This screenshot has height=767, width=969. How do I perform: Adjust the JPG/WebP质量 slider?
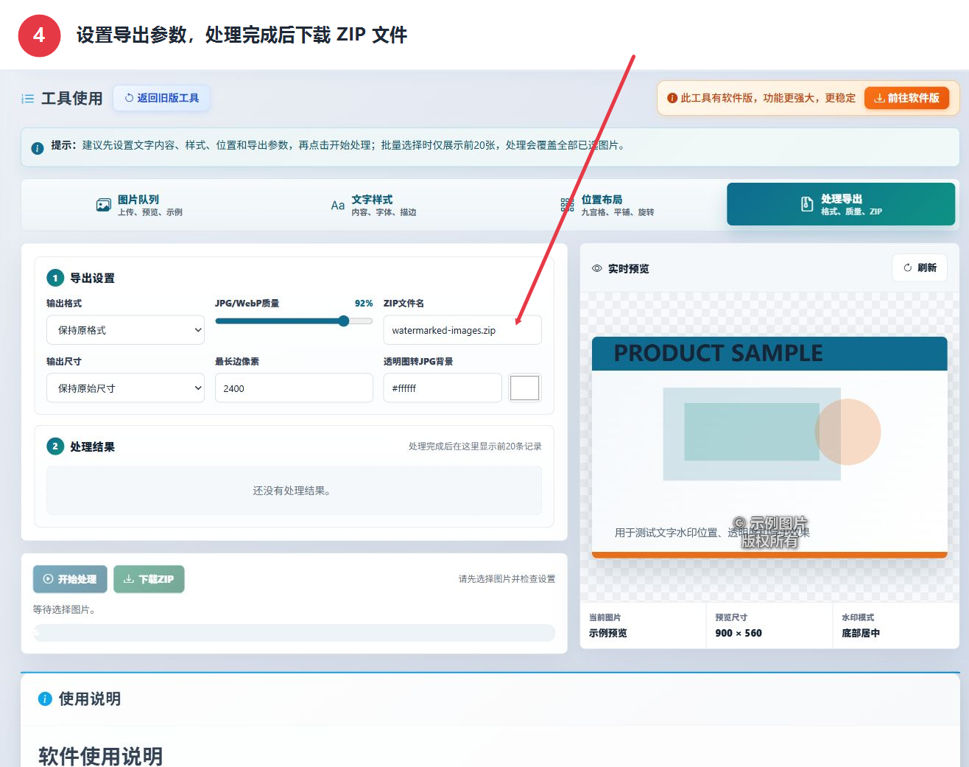pyautogui.click(x=294, y=321)
